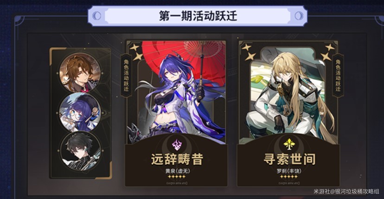Select the left 角色活动跃迁 vertical tab
The width and height of the screenshot is (384, 199).
point(126,75)
